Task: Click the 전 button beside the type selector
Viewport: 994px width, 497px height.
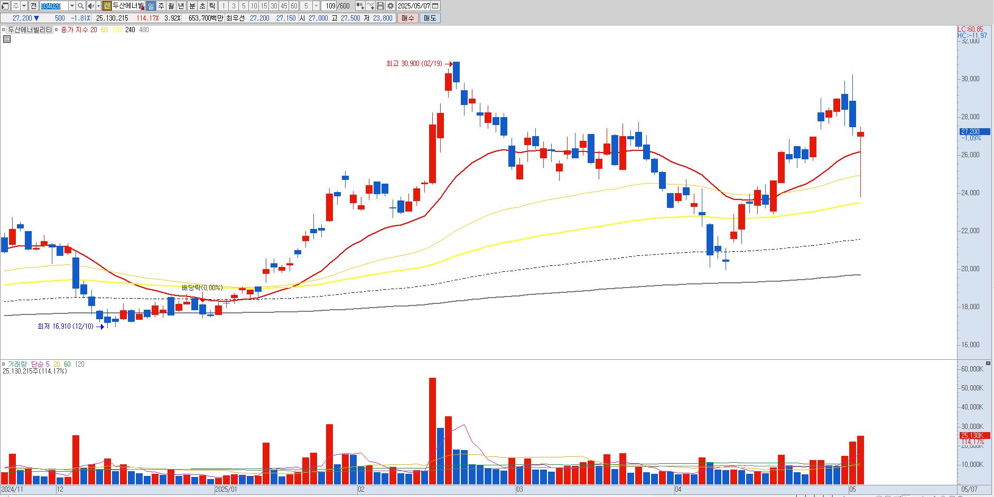Action: tap(33, 6)
